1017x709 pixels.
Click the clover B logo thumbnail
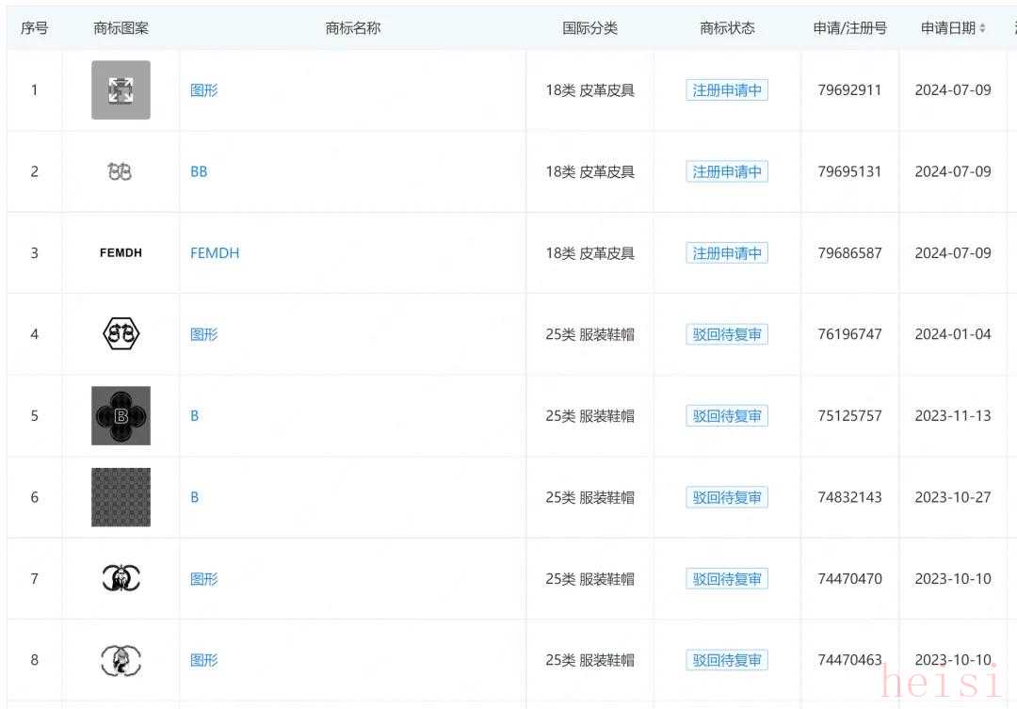tap(121, 415)
